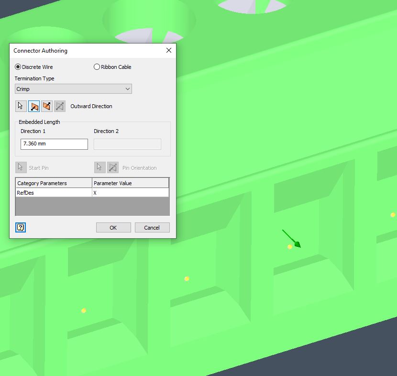This screenshot has width=397, height=376.
Task: Click the Pin Orientation flip axis icon
Action: click(x=113, y=167)
